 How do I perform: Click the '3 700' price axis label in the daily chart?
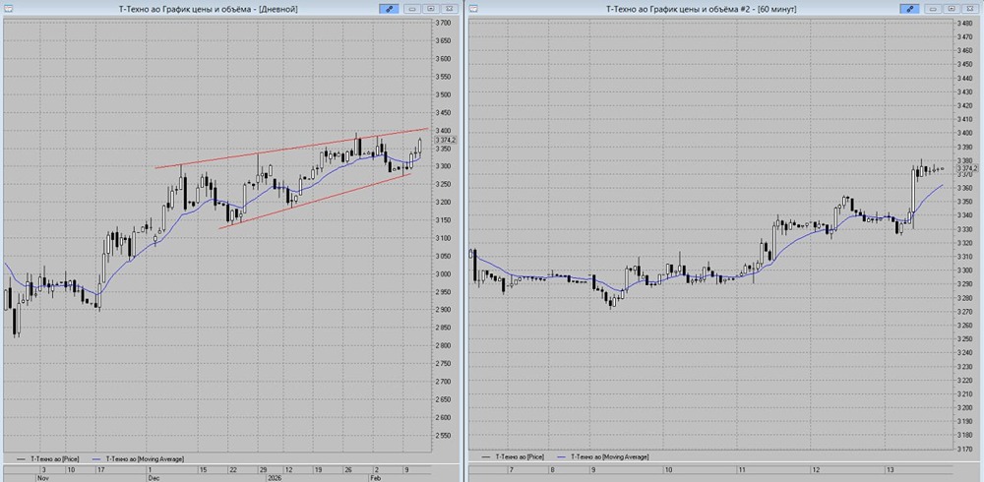(x=444, y=23)
